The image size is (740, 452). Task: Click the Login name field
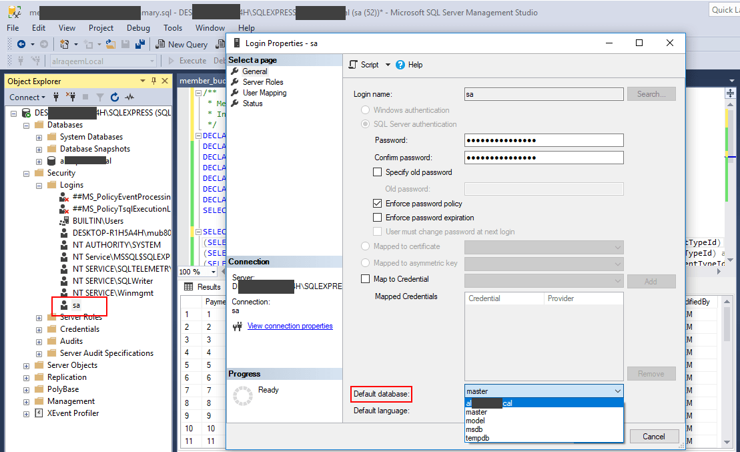(544, 94)
